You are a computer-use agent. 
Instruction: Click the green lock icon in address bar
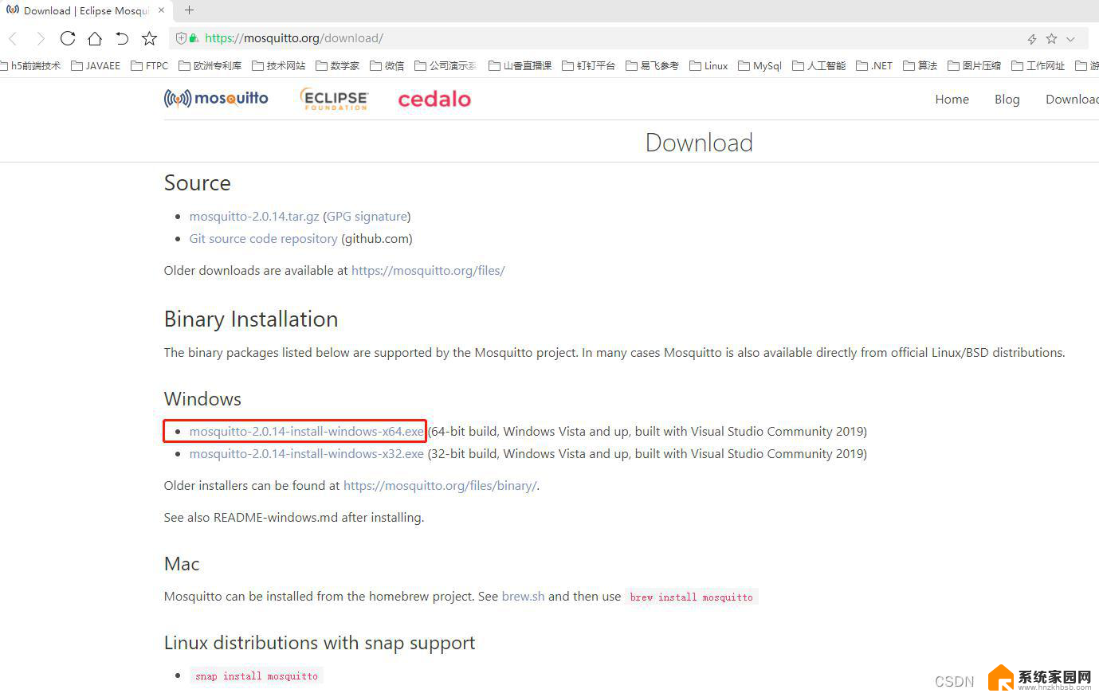193,38
